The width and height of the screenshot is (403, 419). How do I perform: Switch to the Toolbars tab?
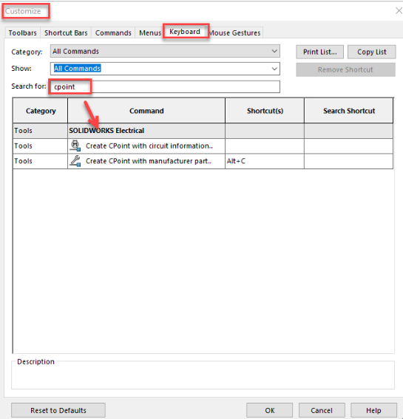(x=22, y=33)
